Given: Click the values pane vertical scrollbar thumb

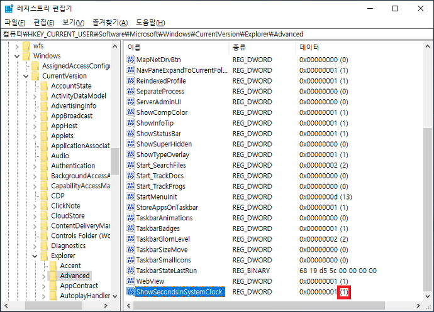Looking at the screenshot, I should (427, 210).
